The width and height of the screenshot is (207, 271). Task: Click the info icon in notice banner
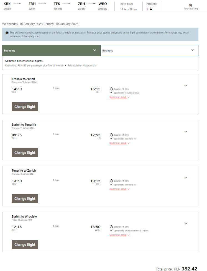7,33
